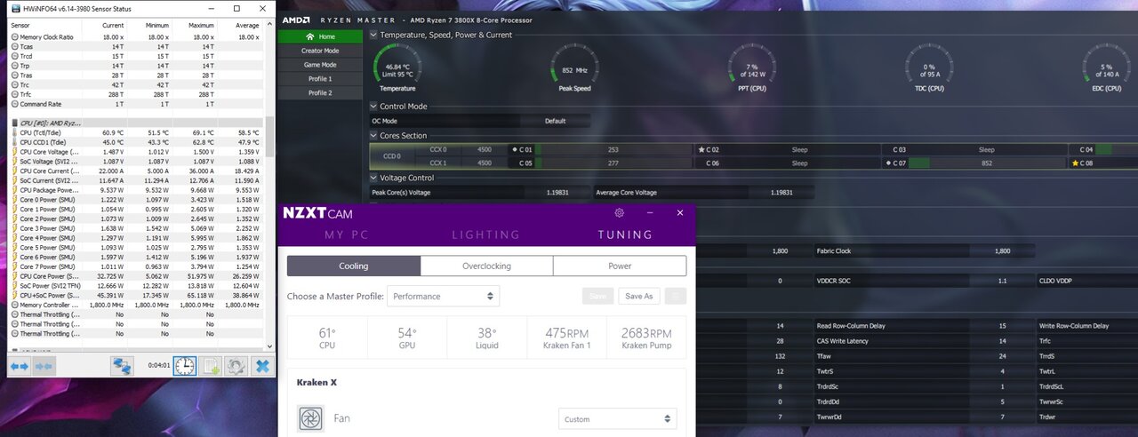Click the dot marker beside core C 01
The width and height of the screenshot is (1138, 437).
tap(515, 149)
